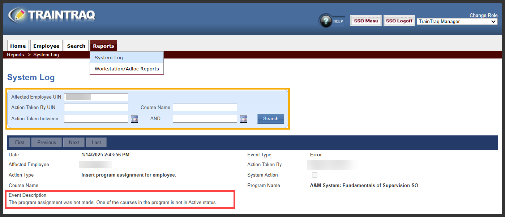This screenshot has height=217, width=505.
Task: Click the TrainTraq logo
Action: coord(52,15)
